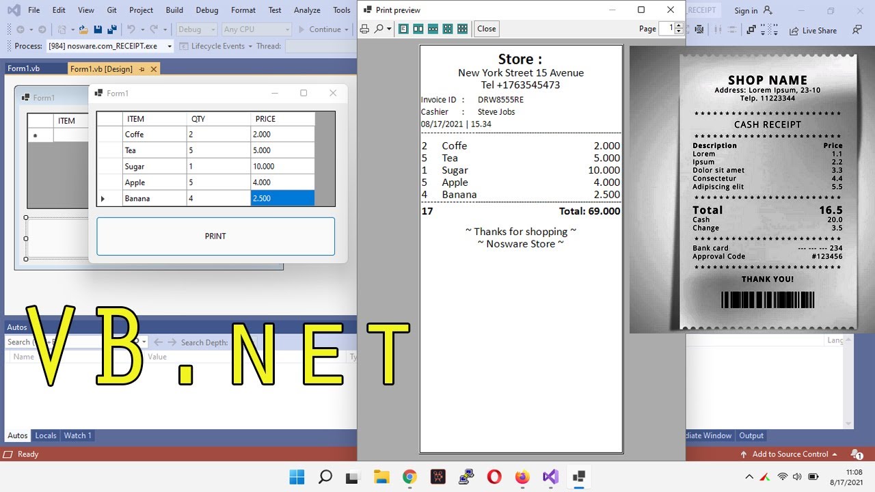
Task: Open Firefox from taskbar
Action: point(522,477)
